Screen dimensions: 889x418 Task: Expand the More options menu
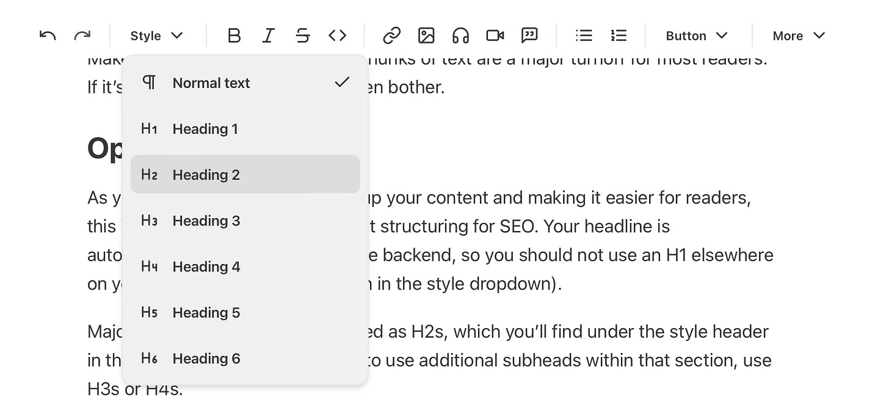[x=797, y=35]
